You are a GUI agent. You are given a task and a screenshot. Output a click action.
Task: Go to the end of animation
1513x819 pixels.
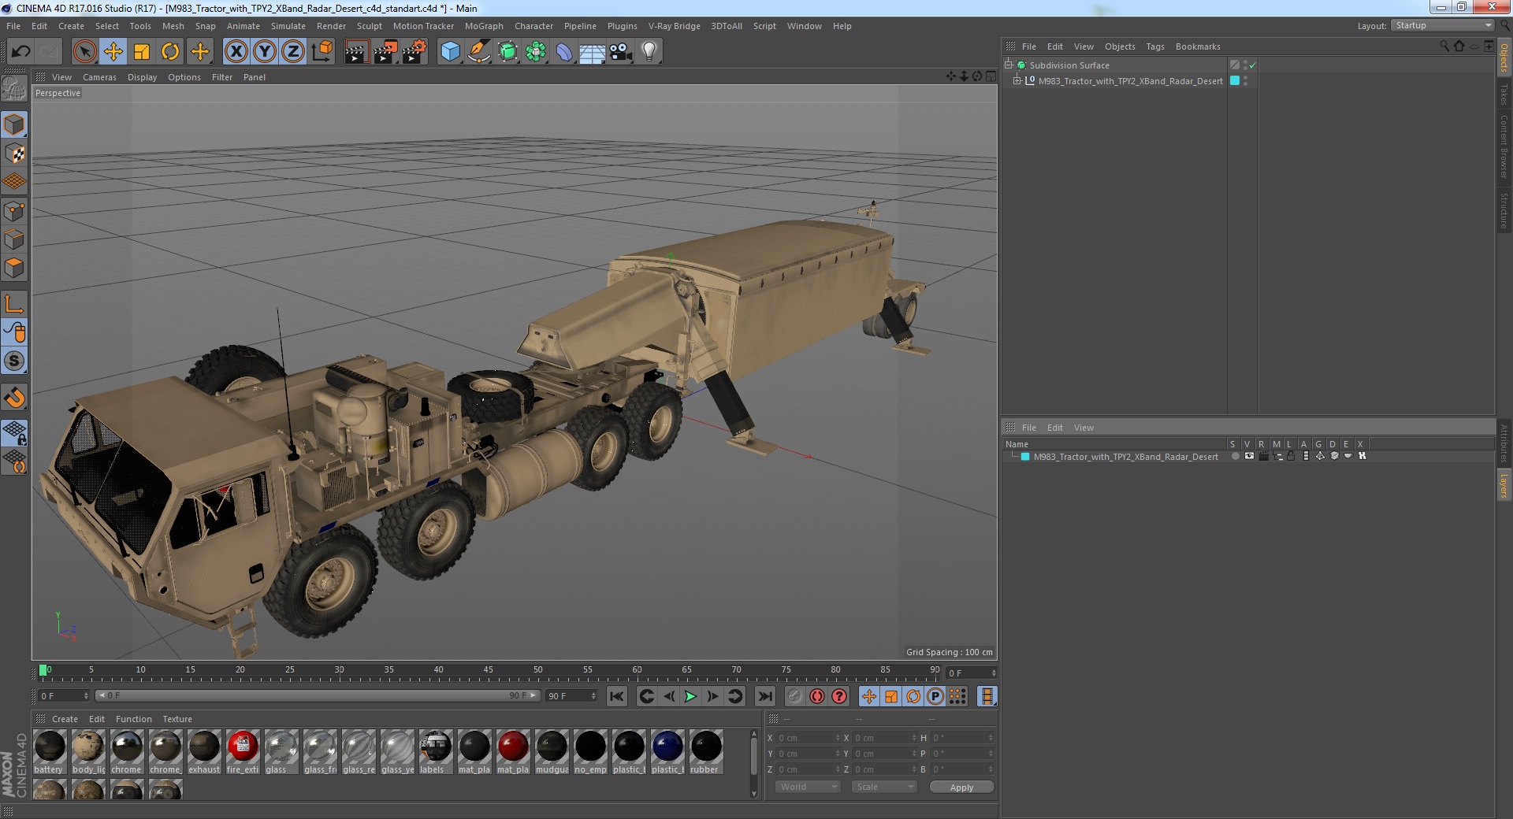pyautogui.click(x=764, y=696)
